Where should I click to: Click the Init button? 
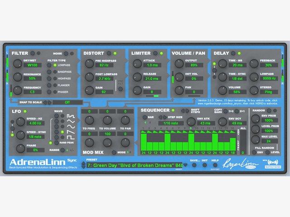click(204, 165)
